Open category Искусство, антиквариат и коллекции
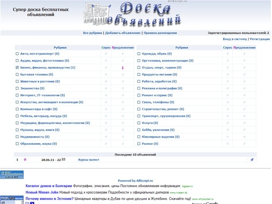Screen dimensions: 272x204 pyautogui.click(x=52, y=102)
